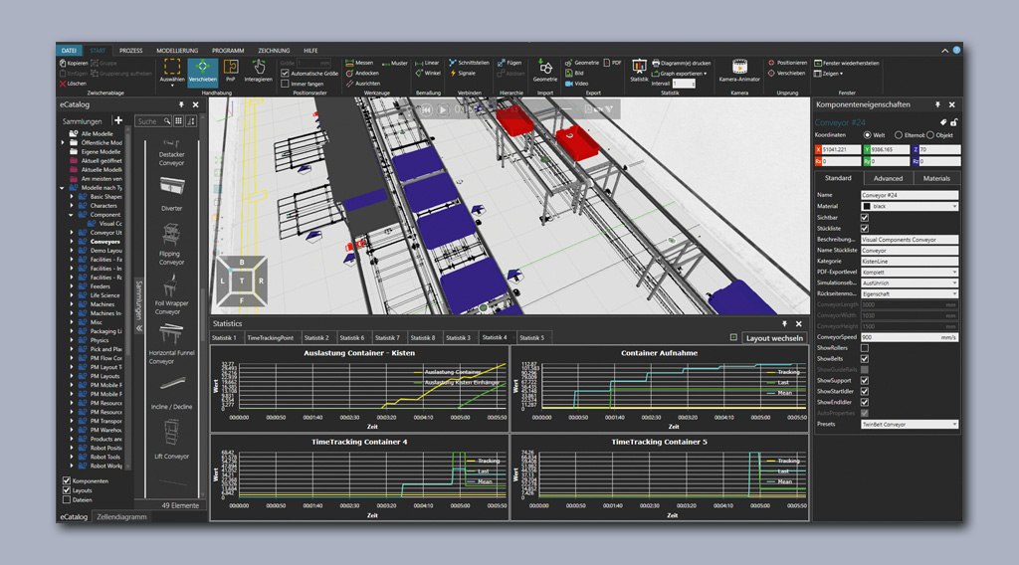The height and width of the screenshot is (565, 1019).
Task: Click the Layout wechseln button
Action: [x=774, y=338]
